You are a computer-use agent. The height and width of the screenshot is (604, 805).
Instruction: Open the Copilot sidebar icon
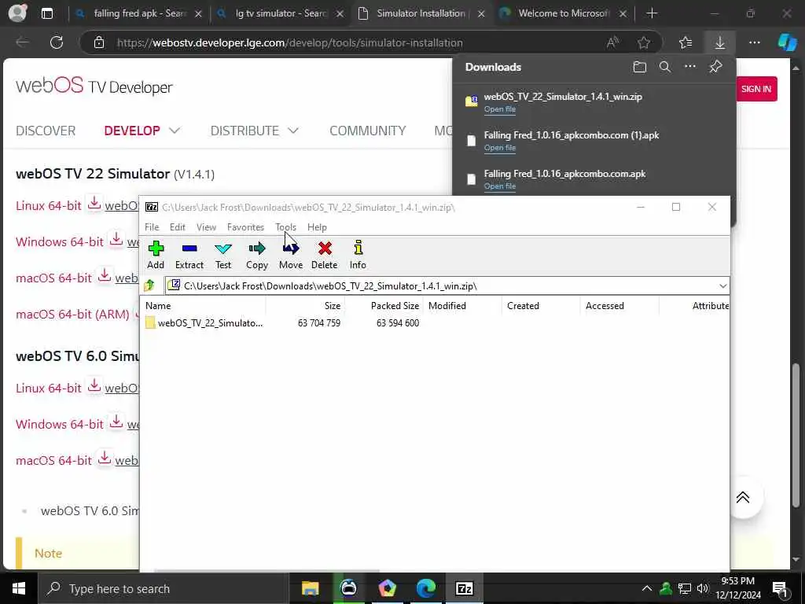coord(787,42)
